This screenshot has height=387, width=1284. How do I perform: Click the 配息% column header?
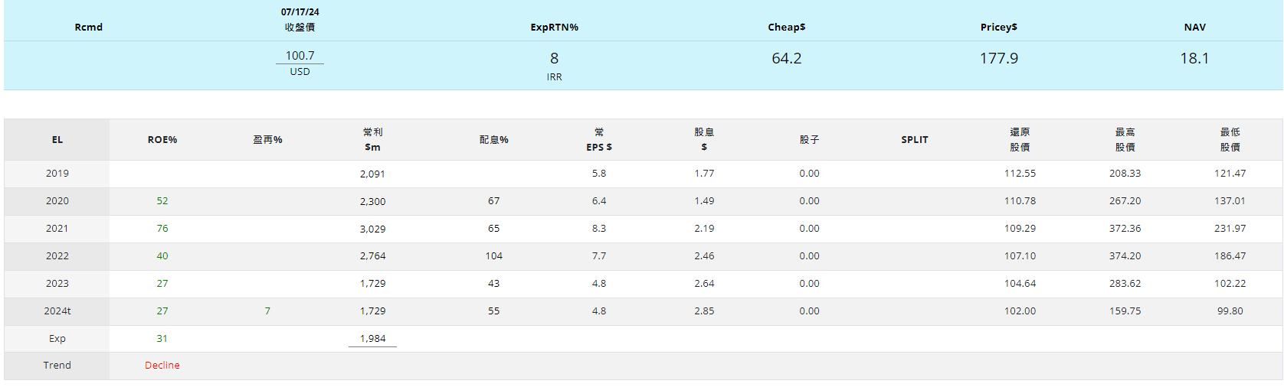pyautogui.click(x=493, y=140)
